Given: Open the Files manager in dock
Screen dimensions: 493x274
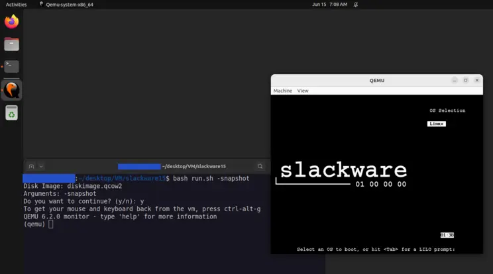Looking at the screenshot, I should pos(12,44).
